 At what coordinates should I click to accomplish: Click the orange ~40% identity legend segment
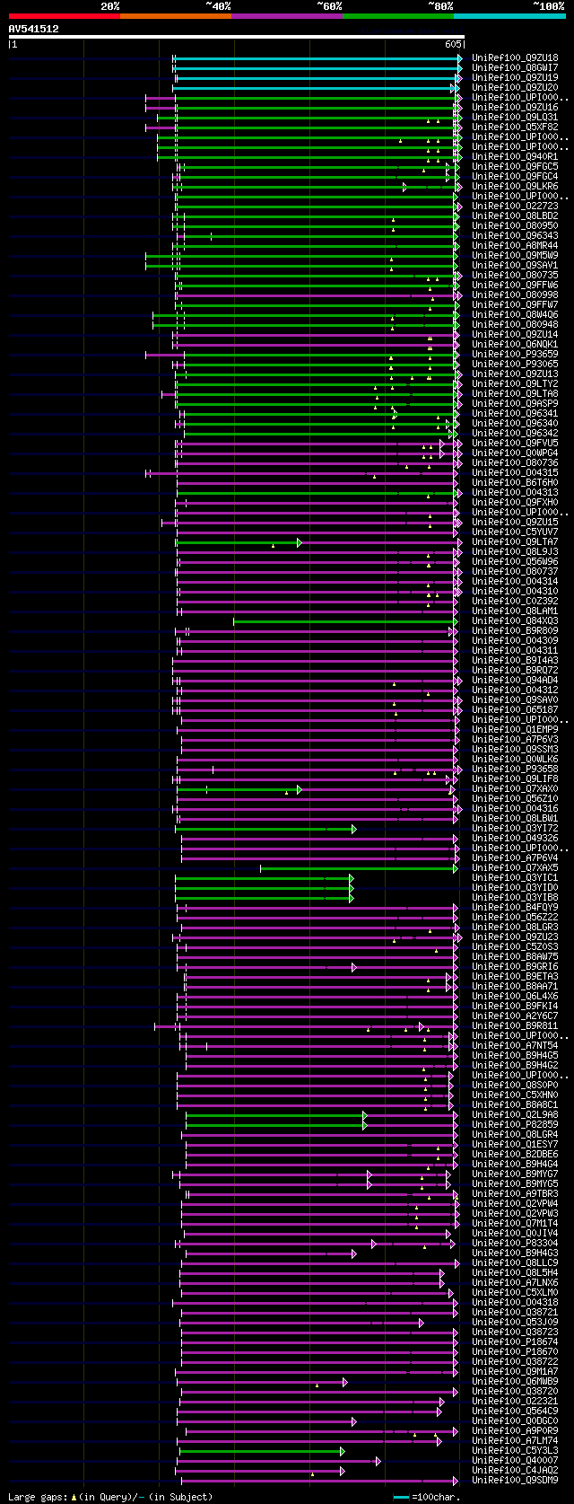(175, 15)
